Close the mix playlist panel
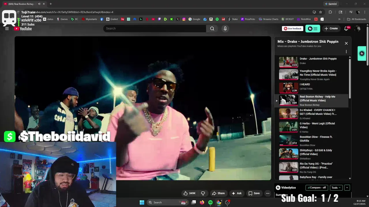 point(346,43)
